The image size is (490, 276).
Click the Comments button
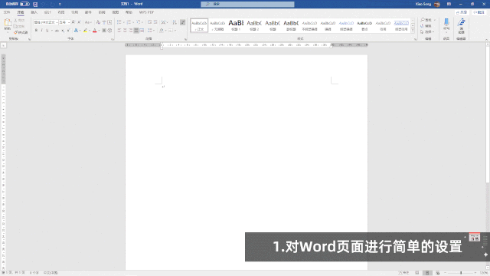[x=479, y=12]
